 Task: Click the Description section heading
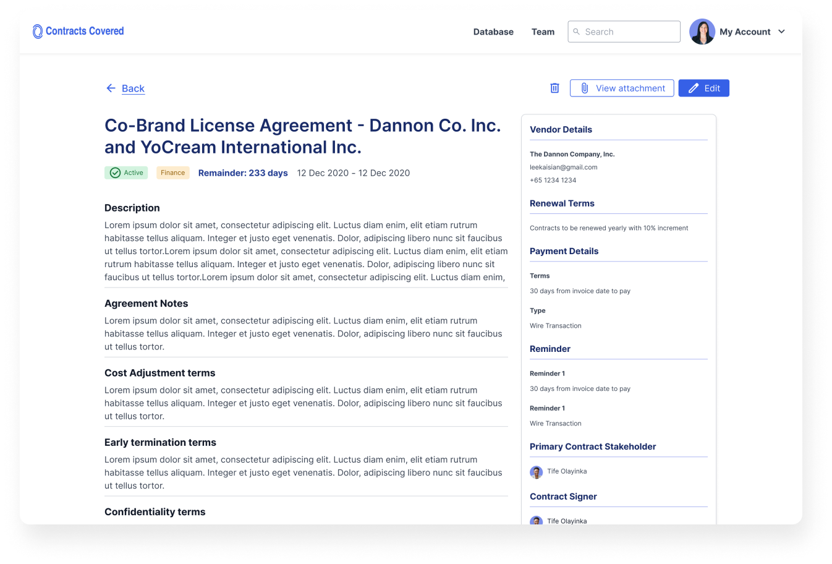click(132, 208)
